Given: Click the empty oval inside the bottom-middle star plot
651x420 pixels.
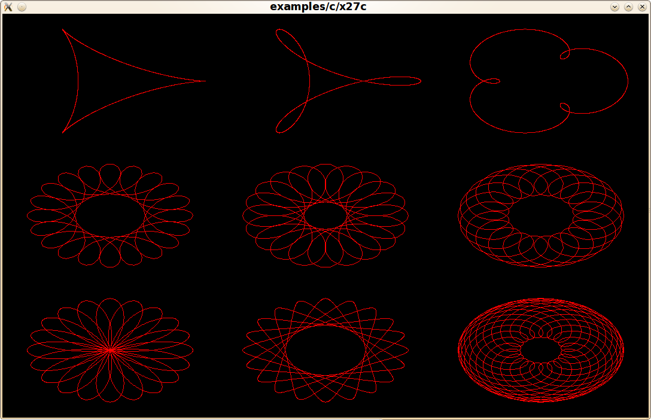Looking at the screenshot, I should 325,350.
